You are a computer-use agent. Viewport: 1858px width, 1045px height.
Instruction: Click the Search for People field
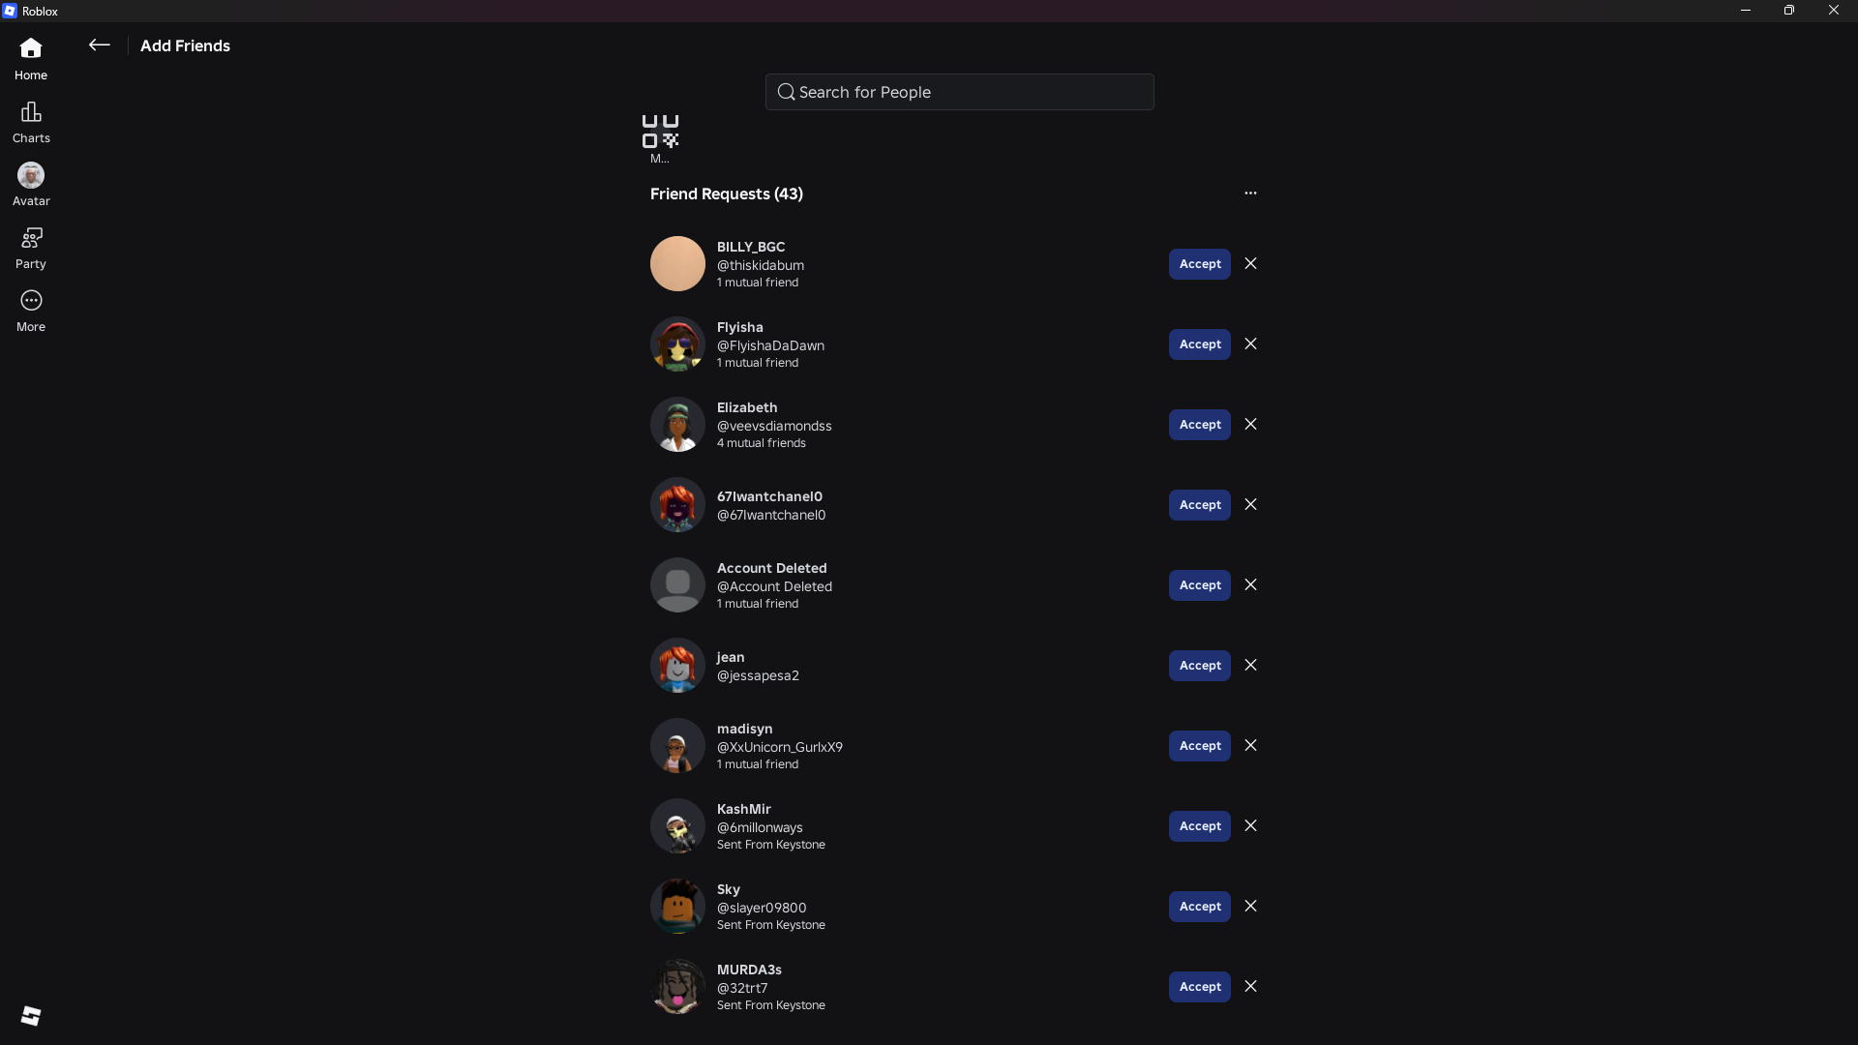tap(959, 92)
